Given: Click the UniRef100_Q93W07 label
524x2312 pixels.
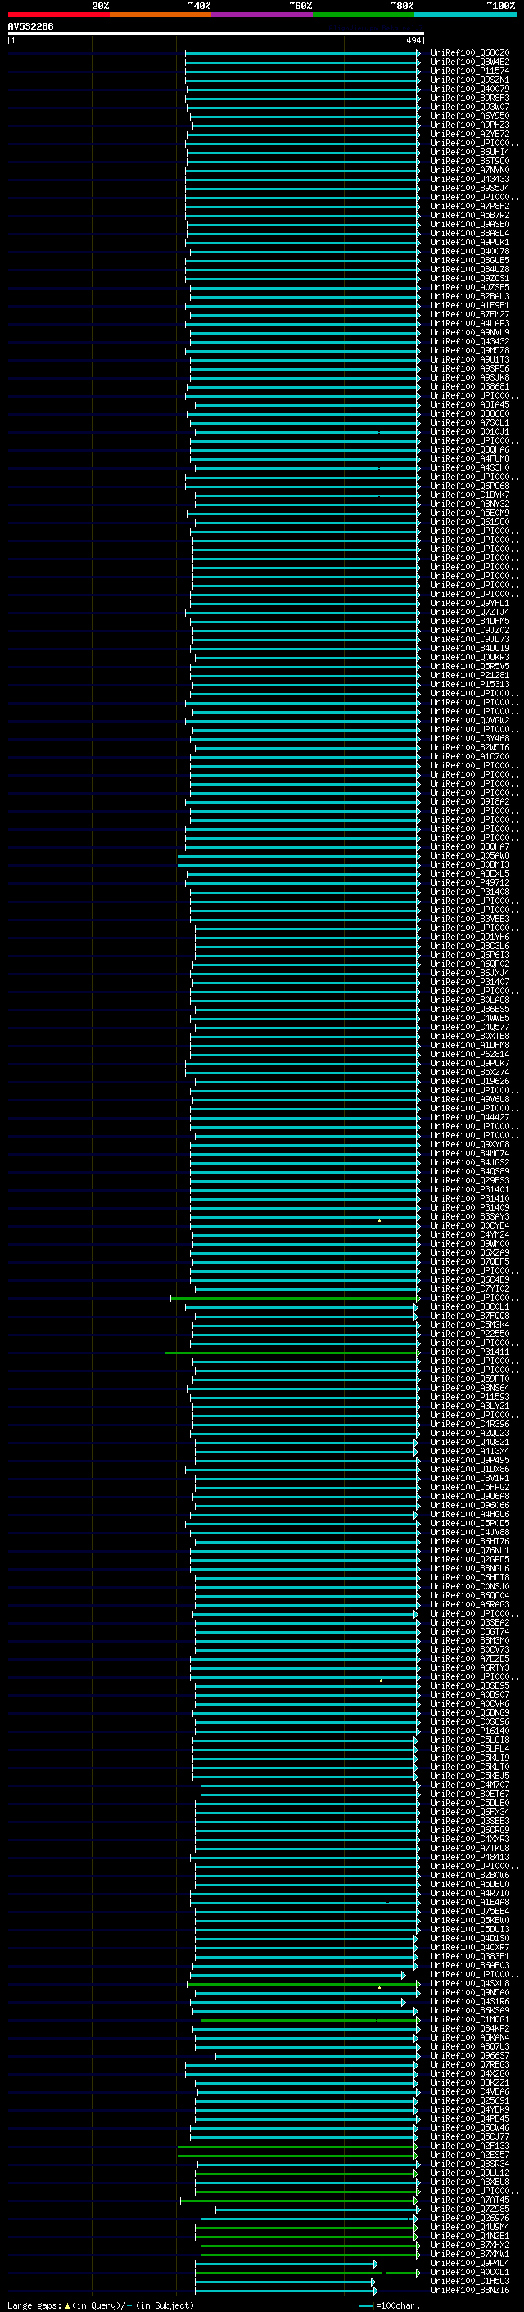Looking at the screenshot, I should coord(469,107).
